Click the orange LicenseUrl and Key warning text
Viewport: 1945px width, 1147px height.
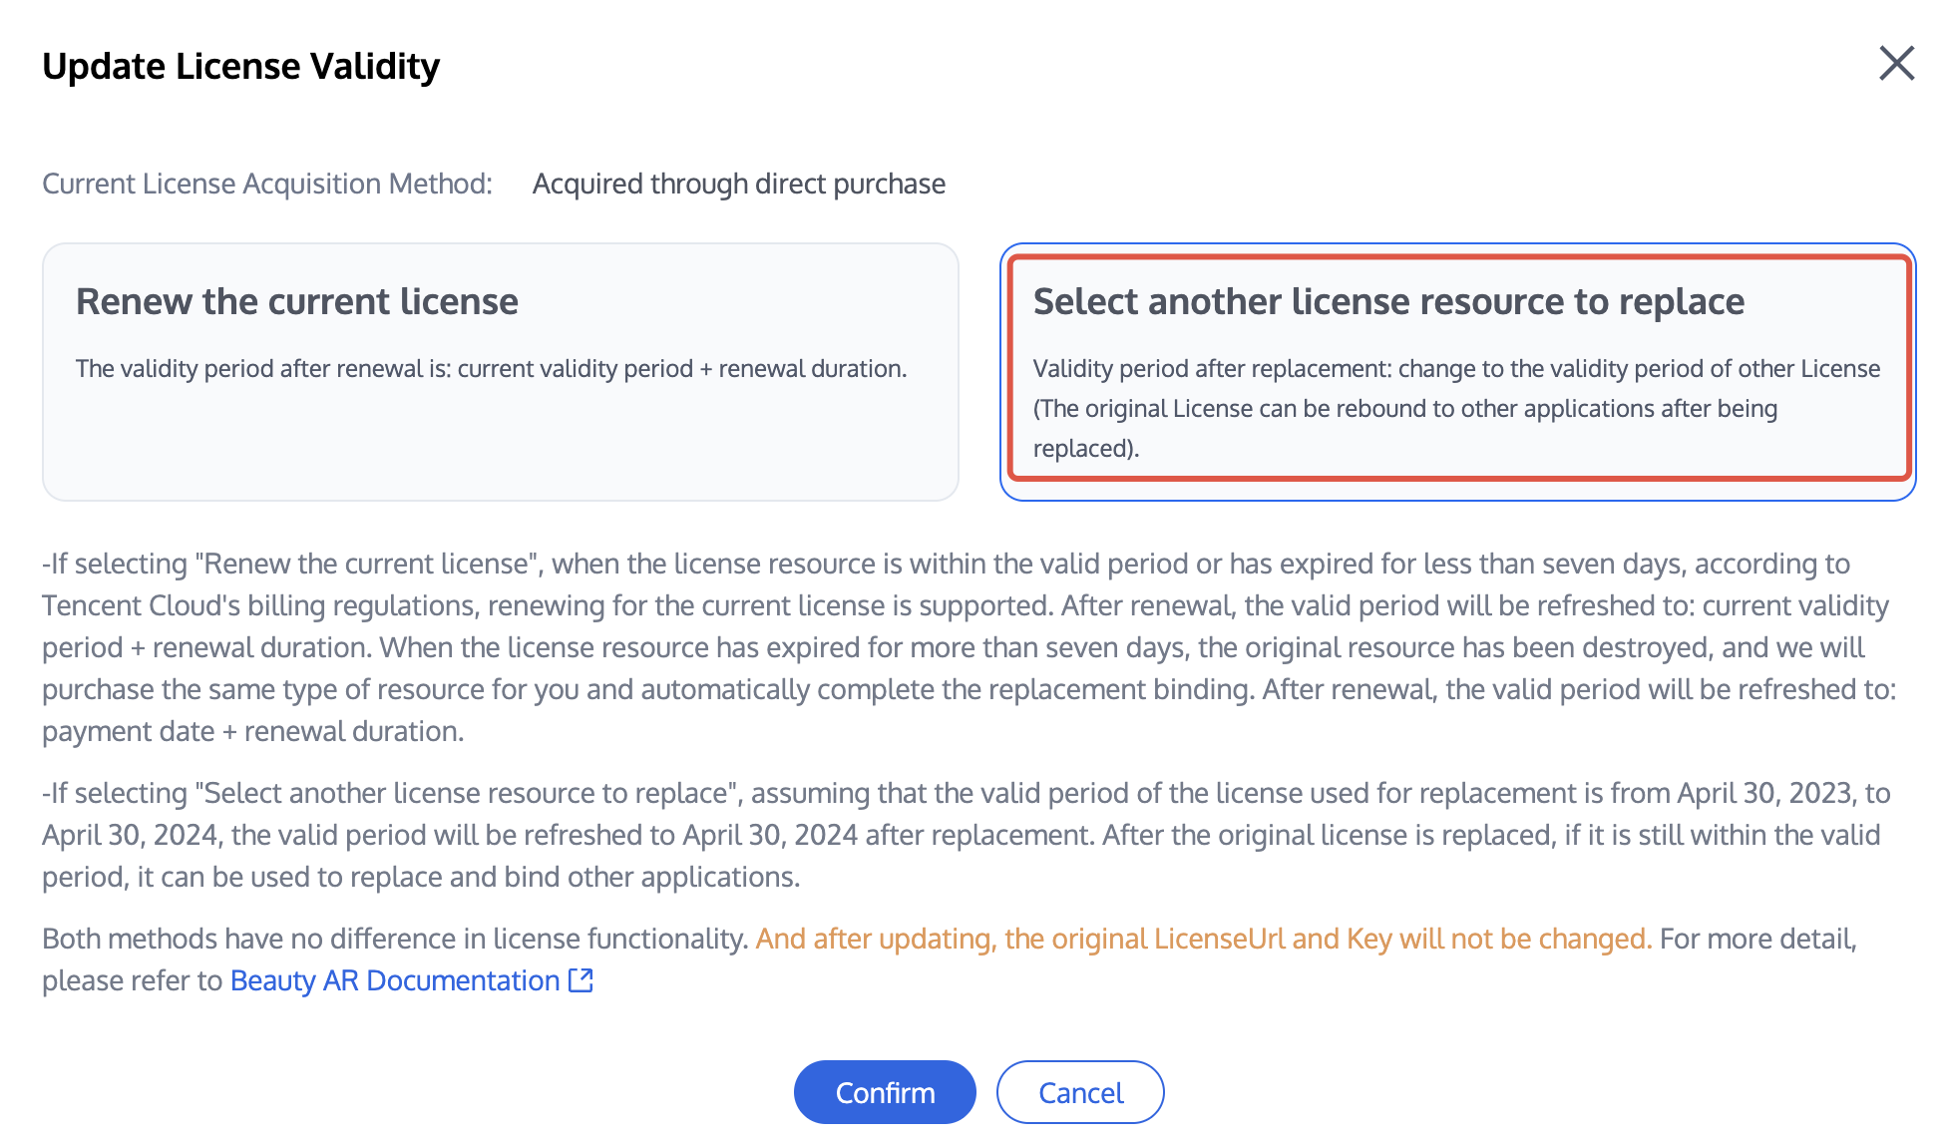pos(1203,939)
